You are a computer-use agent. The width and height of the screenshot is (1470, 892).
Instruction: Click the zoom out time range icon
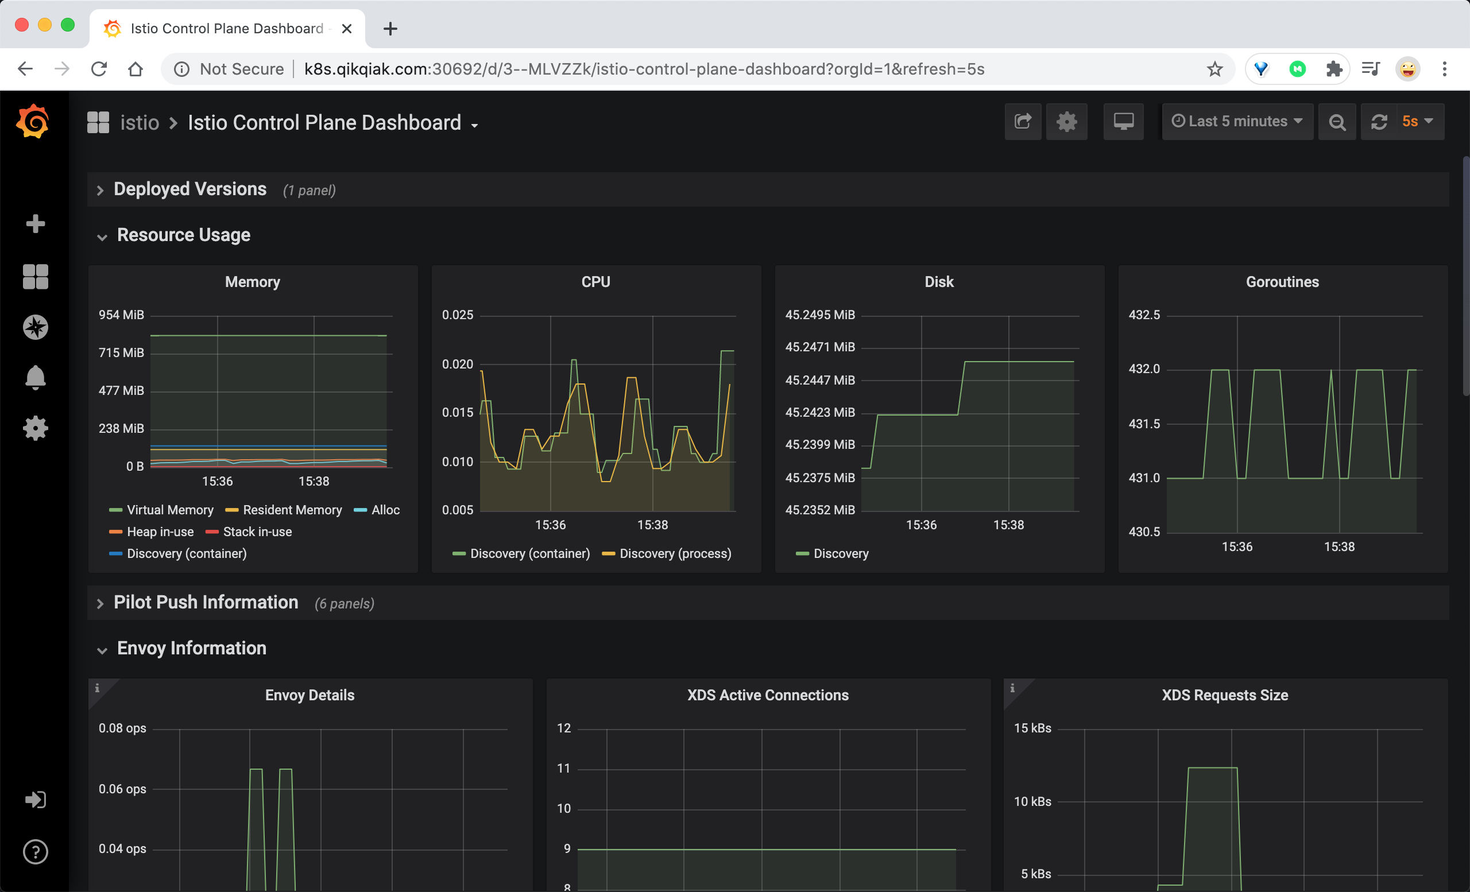(1337, 122)
